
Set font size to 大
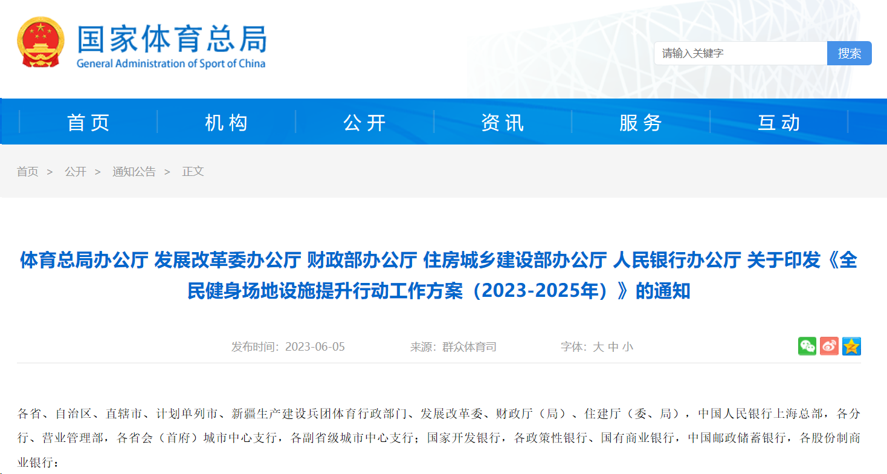[598, 347]
